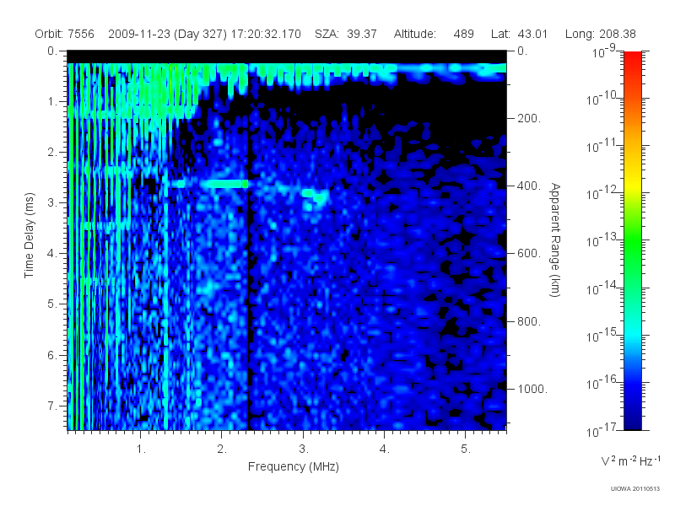Click the 'Apparent Range (km)' axis label

point(555,240)
